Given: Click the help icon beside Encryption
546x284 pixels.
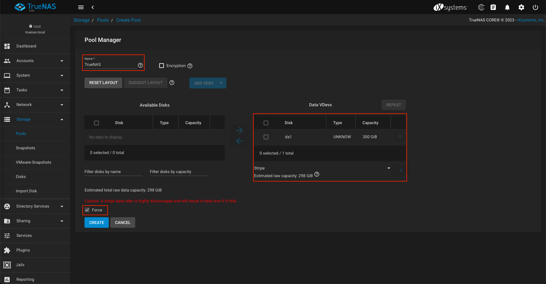Looking at the screenshot, I should pyautogui.click(x=190, y=66).
